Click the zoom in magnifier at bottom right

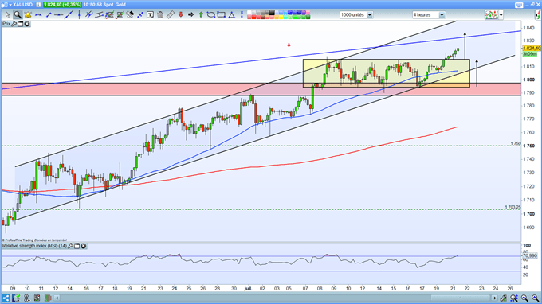(535, 298)
